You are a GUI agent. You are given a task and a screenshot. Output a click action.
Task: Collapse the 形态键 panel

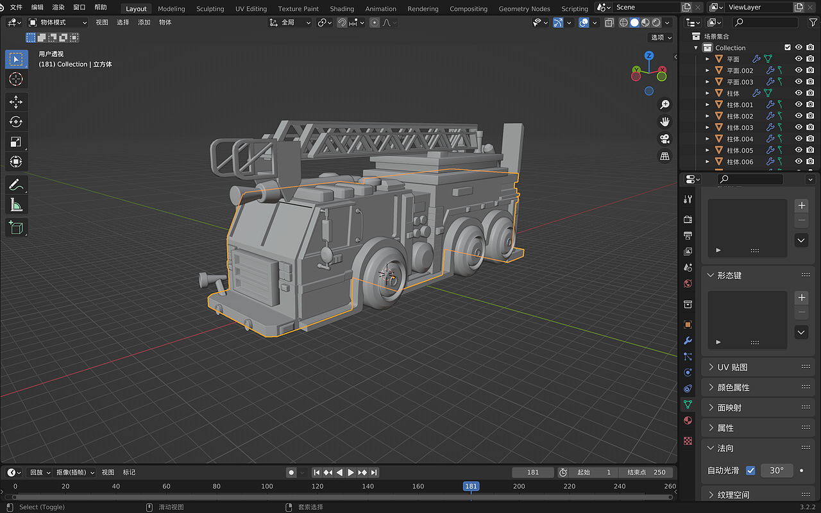coord(758,275)
